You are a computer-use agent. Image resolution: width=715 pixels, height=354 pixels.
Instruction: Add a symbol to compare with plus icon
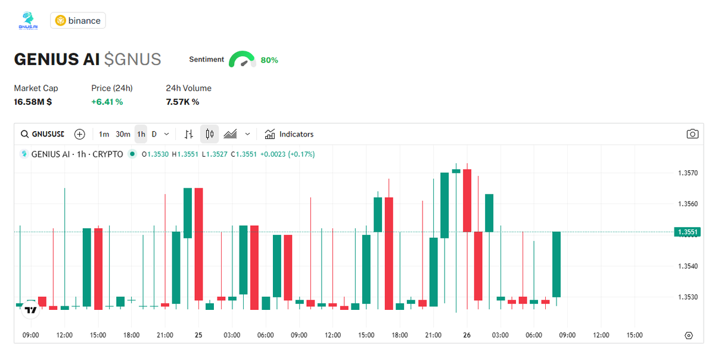click(x=80, y=134)
